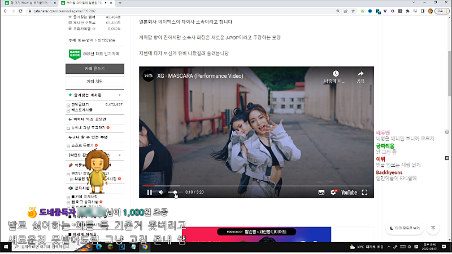Jump to top with arrow button
This screenshot has width=452, height=254.
(x=433, y=228)
